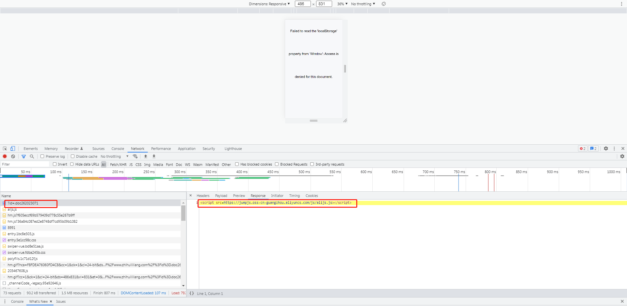Filter requests by Doc type
The height and width of the screenshot is (306, 627).
click(x=179, y=165)
